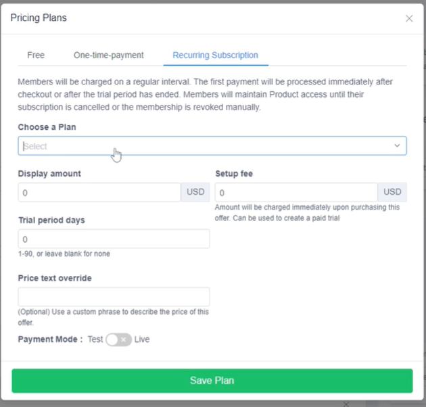Toggle Payment Mode switch to Live
Viewport: 426px width, 407px height.
point(119,339)
